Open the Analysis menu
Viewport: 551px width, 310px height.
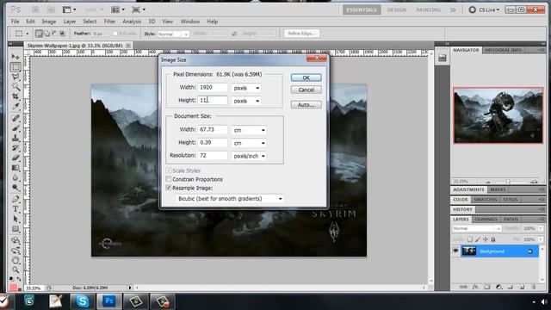(x=132, y=22)
